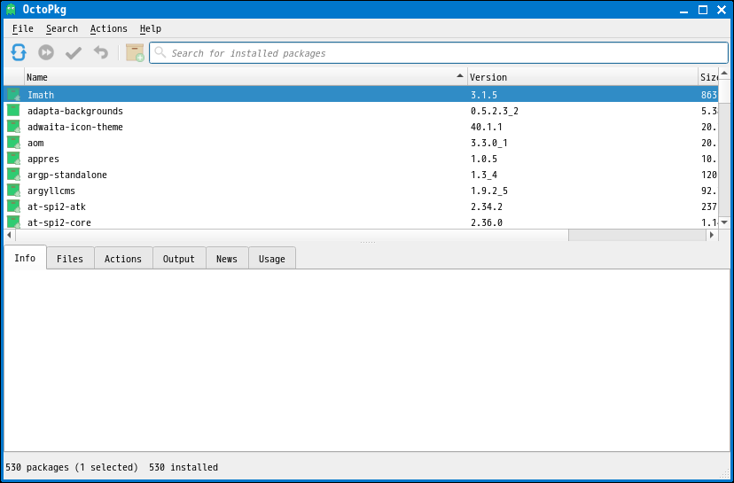Click the horizontal scrollbar left arrow
734x483 pixels.
10,235
